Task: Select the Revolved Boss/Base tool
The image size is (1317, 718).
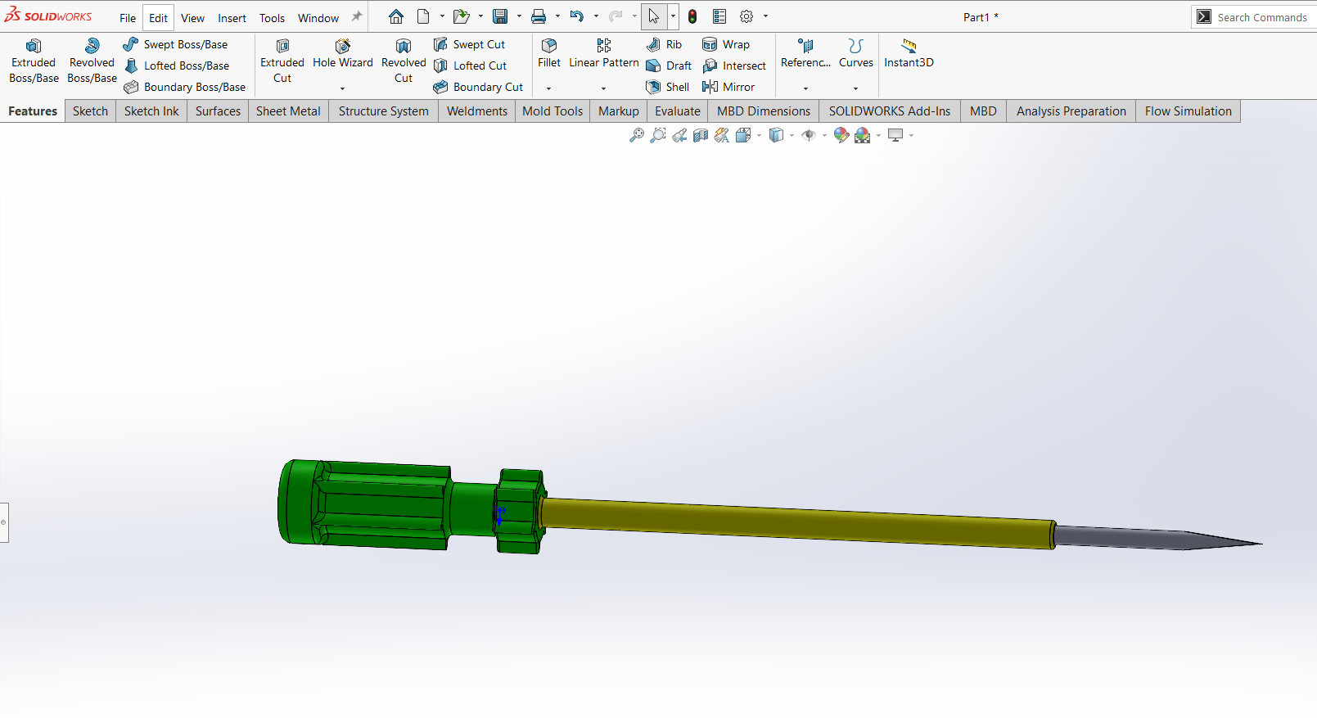Action: [92, 61]
